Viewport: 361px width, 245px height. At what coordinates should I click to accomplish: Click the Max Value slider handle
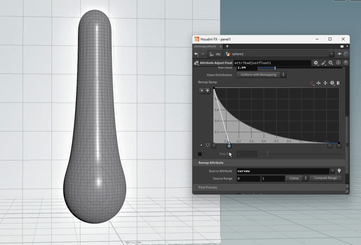275,68
